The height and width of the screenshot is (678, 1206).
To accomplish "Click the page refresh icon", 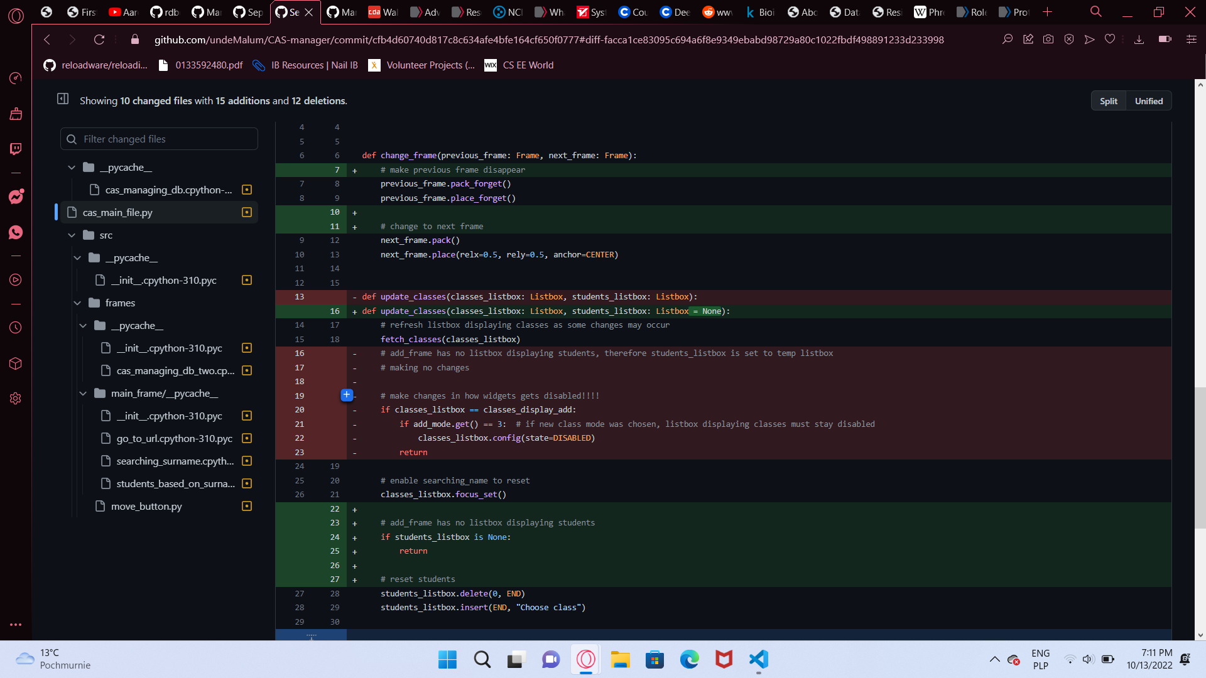I will [99, 39].
